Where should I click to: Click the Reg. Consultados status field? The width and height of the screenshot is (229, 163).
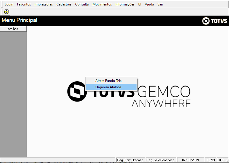[x=130, y=160]
